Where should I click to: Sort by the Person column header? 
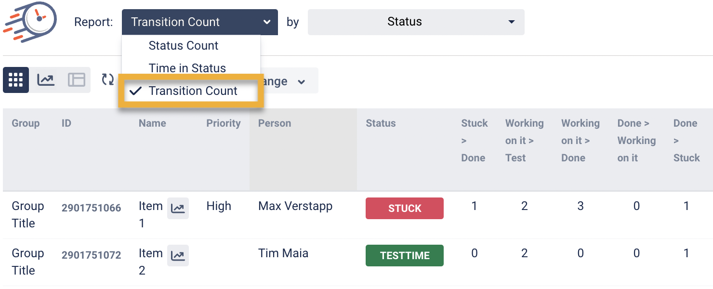point(275,123)
